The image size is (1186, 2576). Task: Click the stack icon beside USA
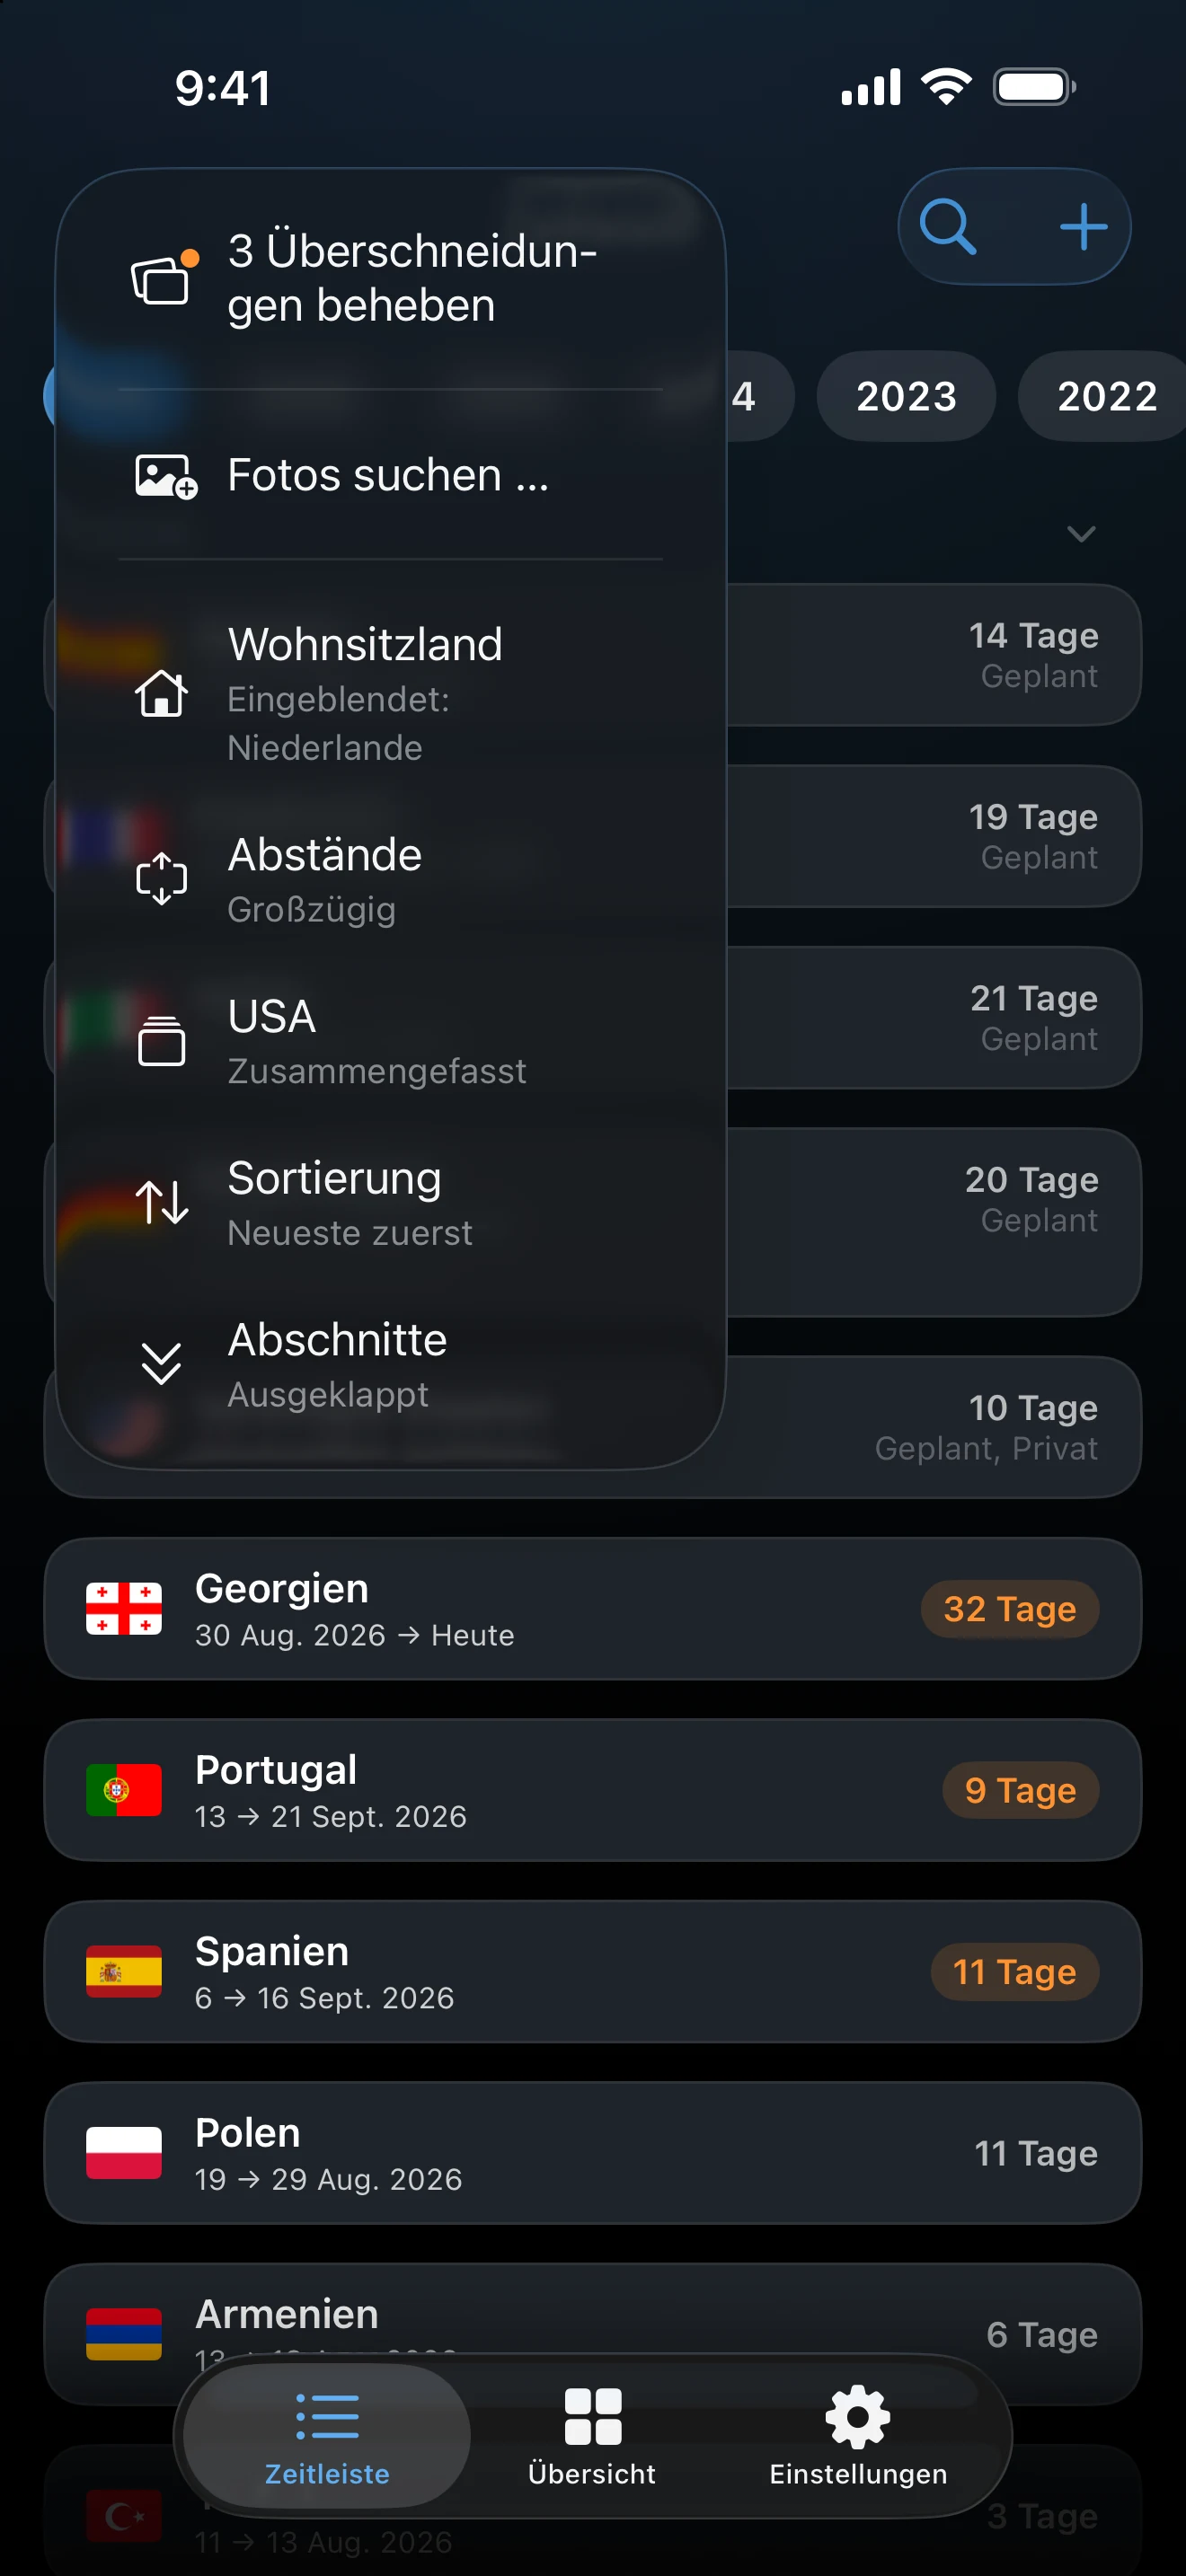coord(161,1041)
